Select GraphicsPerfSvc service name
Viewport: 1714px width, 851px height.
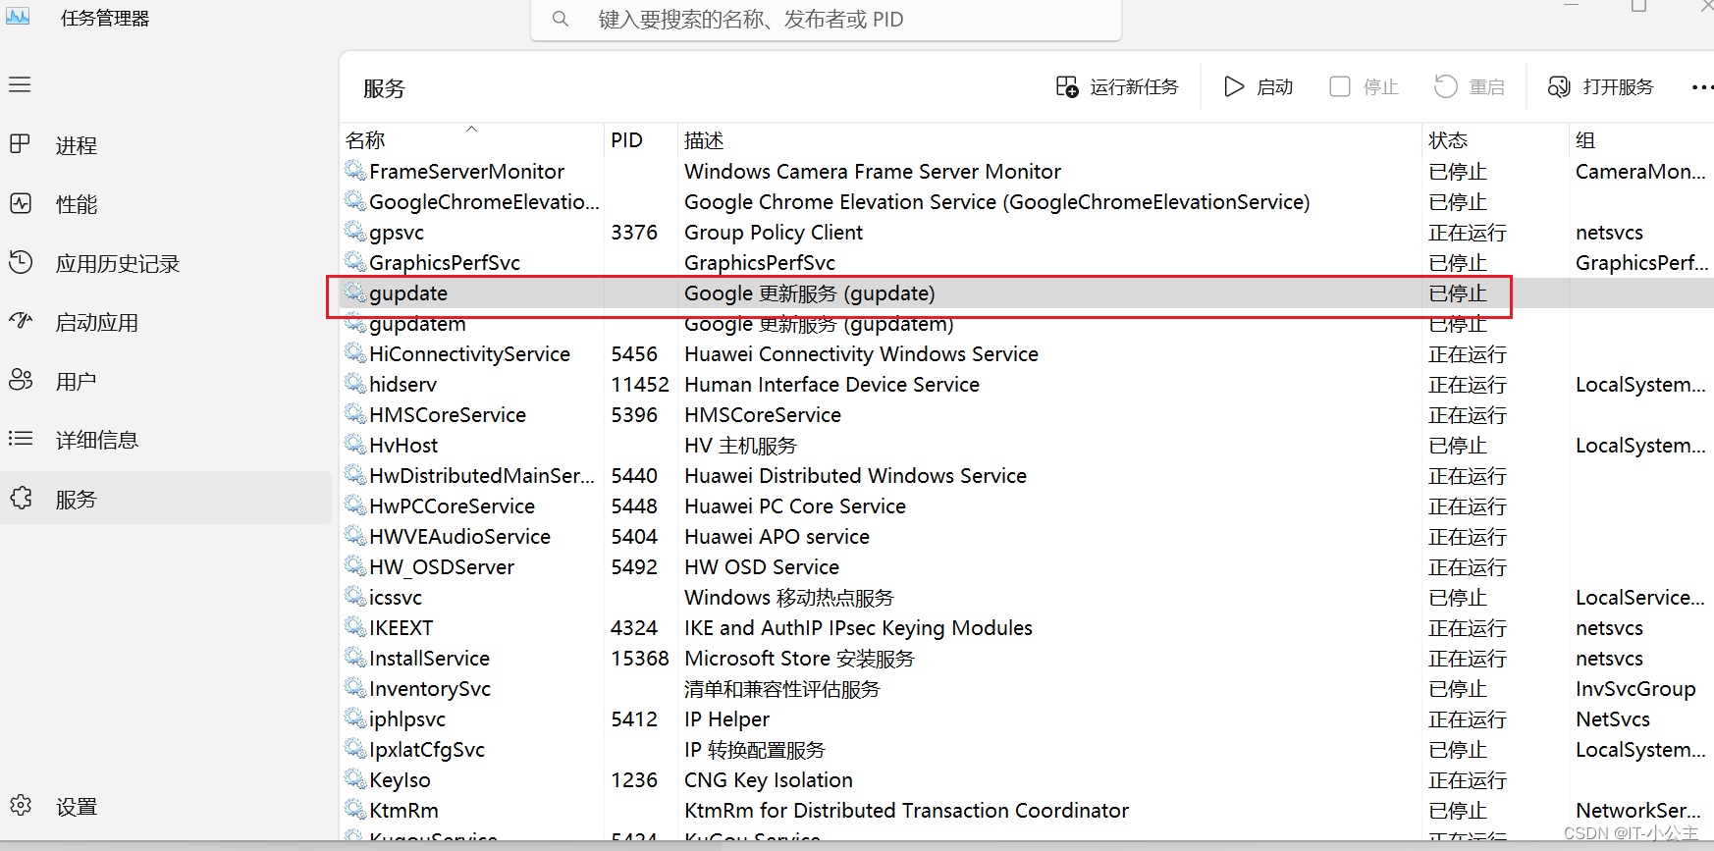(445, 263)
